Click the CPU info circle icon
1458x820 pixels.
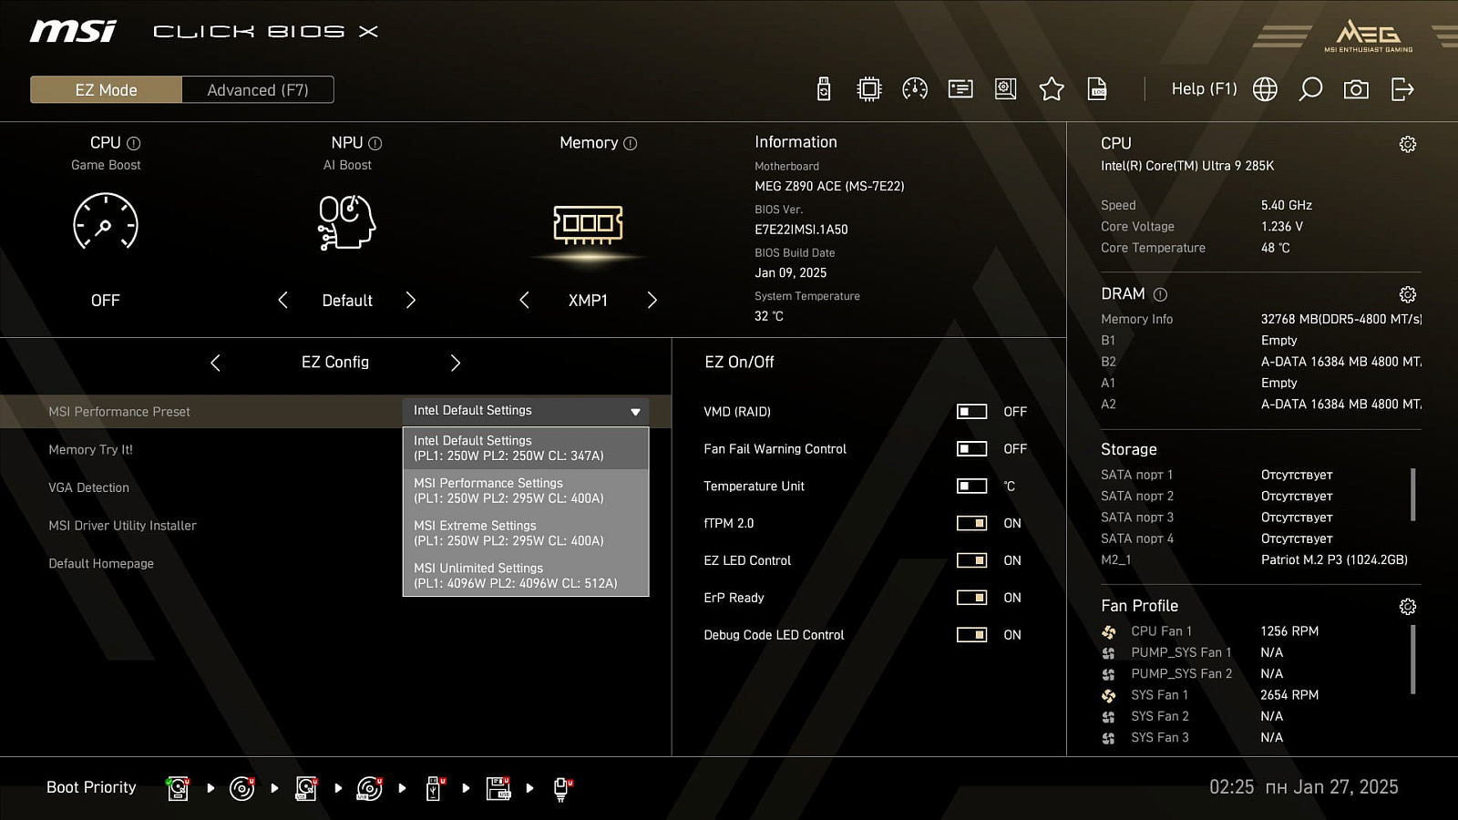[134, 143]
